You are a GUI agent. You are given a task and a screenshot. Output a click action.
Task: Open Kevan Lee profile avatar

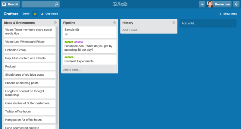(210, 4)
